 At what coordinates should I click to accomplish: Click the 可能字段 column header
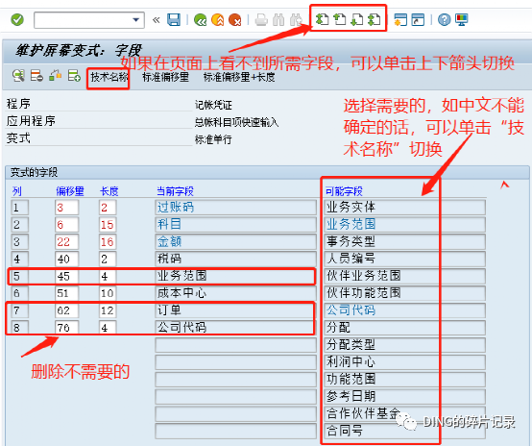(344, 191)
